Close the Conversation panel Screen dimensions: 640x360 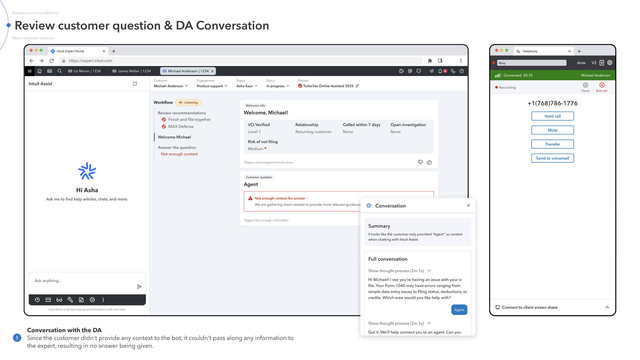click(468, 205)
